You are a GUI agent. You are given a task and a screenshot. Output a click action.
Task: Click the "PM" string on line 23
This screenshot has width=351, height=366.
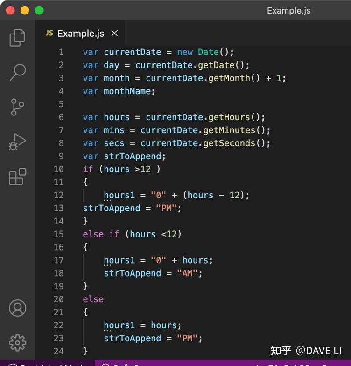click(x=187, y=338)
